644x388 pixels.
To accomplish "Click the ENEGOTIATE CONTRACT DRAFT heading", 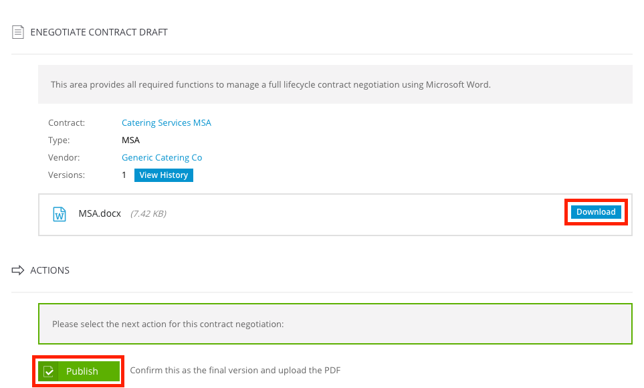I will pyautogui.click(x=99, y=32).
